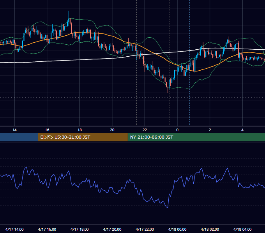Click the 4/17 20:00 date label

point(112,229)
